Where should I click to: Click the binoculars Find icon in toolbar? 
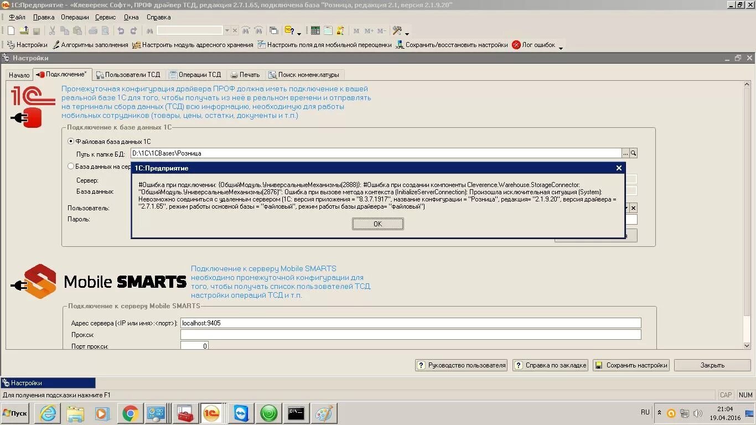[150, 30]
